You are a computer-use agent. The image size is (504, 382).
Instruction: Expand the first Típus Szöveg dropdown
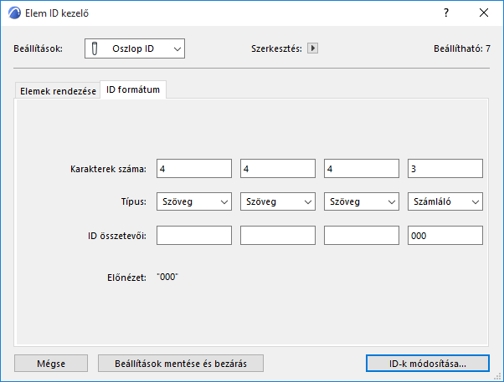coord(193,201)
